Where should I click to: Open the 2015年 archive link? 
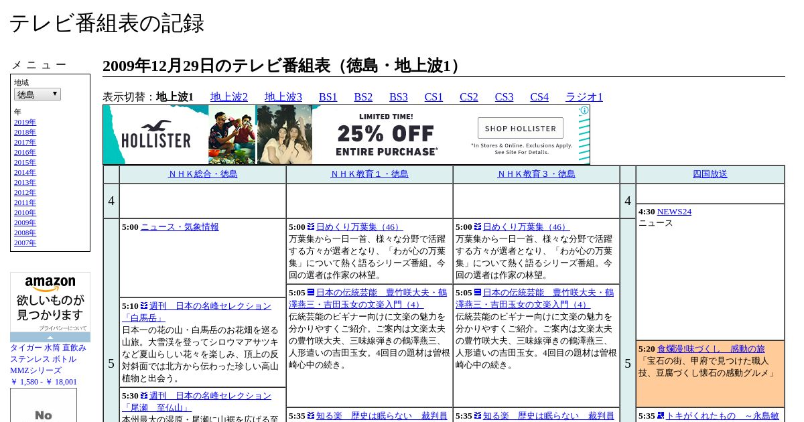(25, 163)
